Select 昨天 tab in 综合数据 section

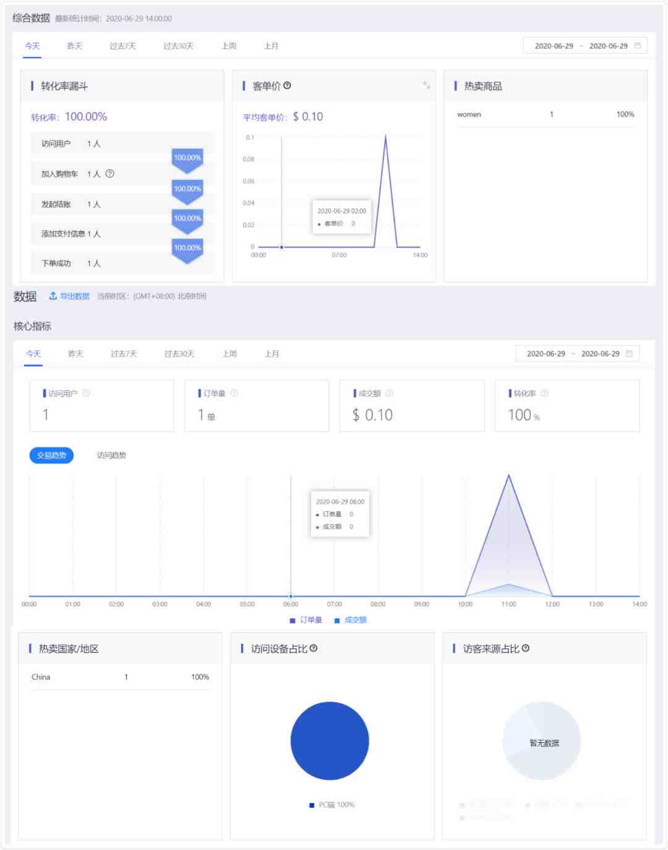[x=75, y=46]
